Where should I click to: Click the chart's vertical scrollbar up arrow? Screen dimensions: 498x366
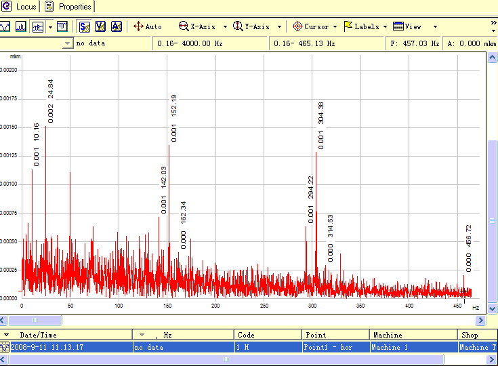click(x=492, y=58)
